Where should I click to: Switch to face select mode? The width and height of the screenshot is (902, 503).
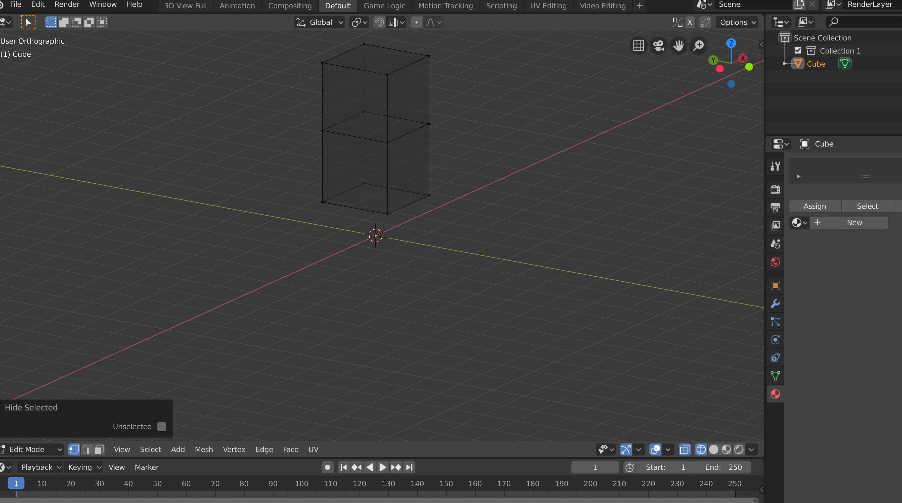click(x=100, y=449)
